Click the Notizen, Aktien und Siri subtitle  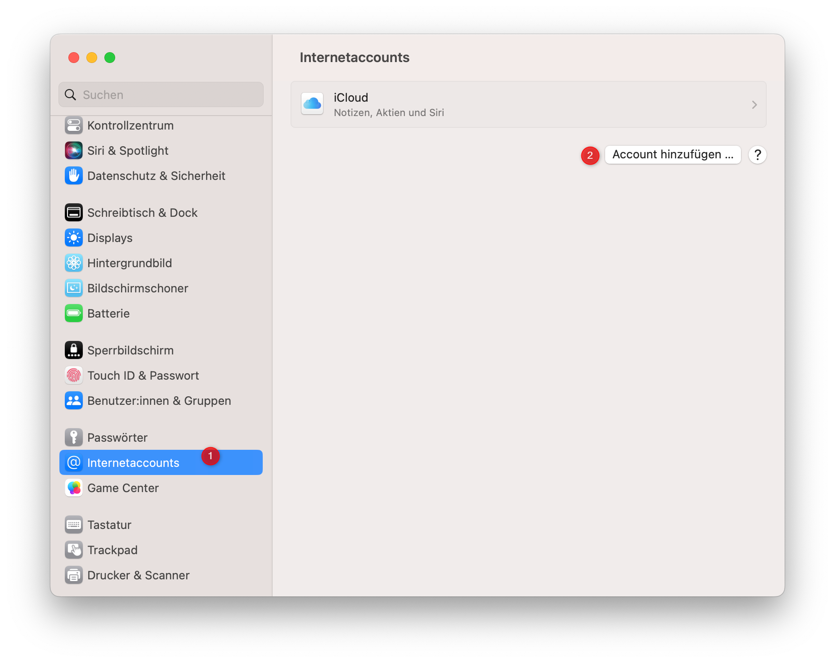point(389,112)
